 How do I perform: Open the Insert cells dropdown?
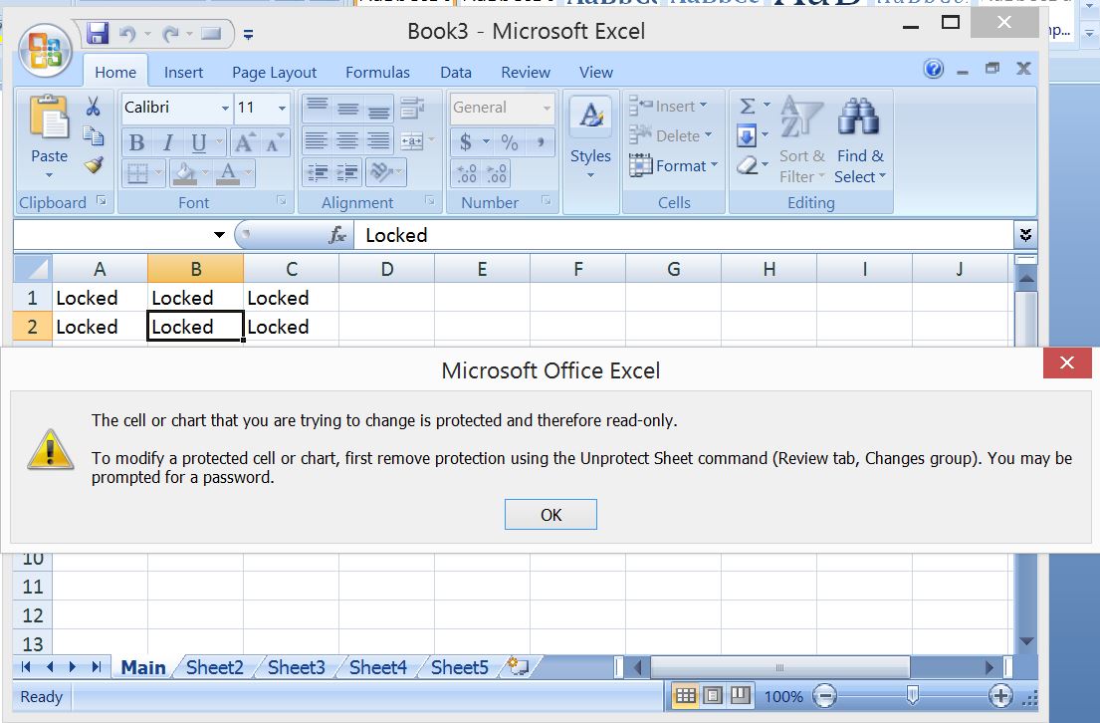[x=705, y=106]
